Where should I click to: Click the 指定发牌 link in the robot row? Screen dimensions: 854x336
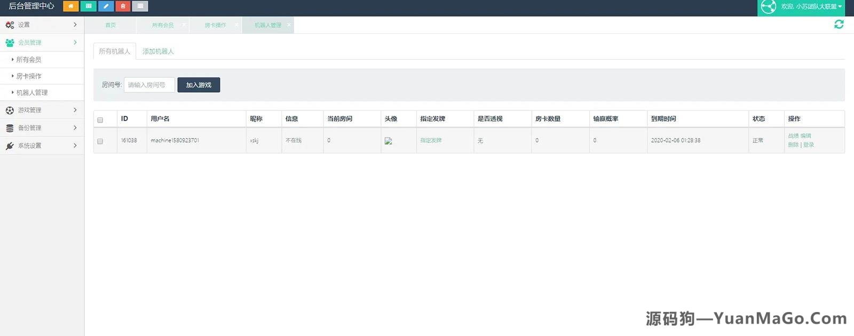coord(431,140)
